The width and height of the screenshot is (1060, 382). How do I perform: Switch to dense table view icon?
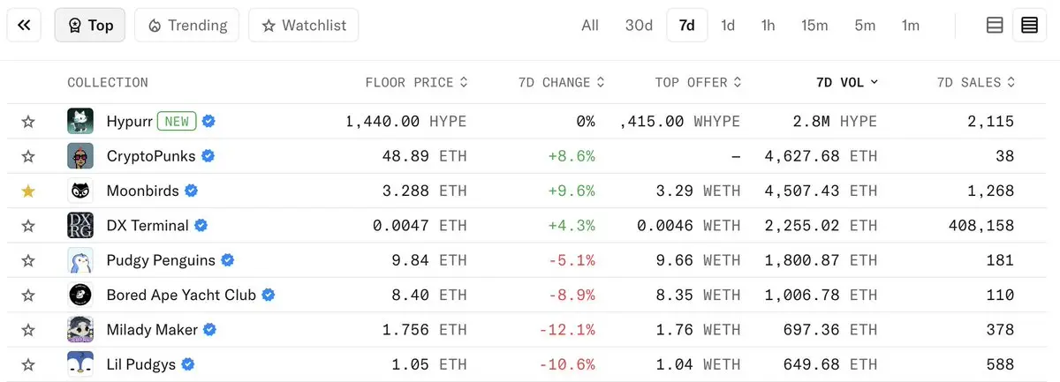point(1029,26)
